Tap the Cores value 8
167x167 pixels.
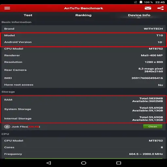162,147
